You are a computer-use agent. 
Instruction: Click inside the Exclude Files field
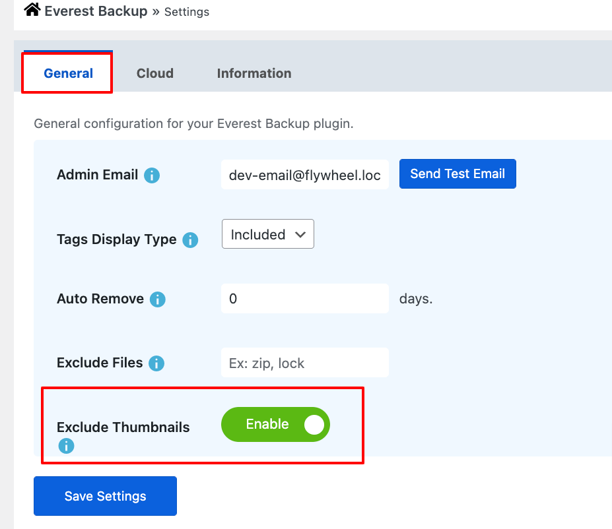click(304, 362)
